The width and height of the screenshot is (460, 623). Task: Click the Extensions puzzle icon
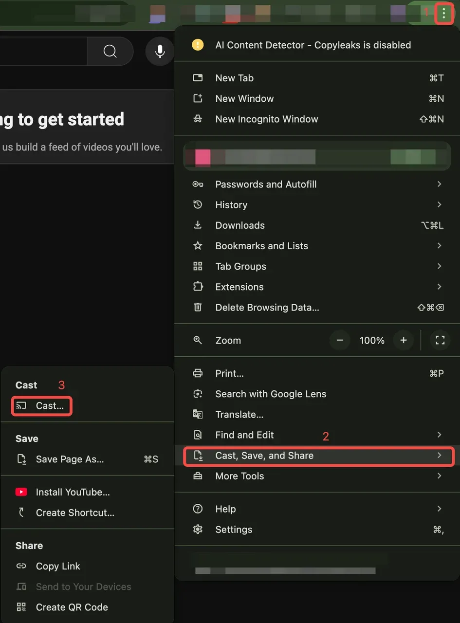click(x=198, y=287)
